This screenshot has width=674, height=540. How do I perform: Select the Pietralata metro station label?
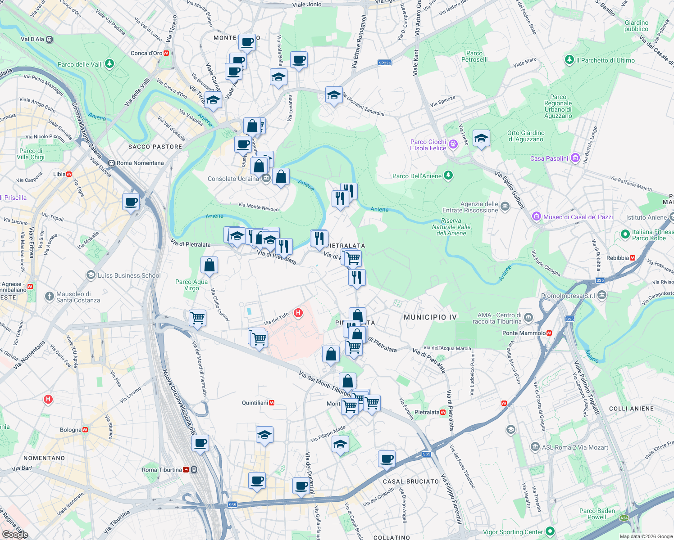tap(427, 412)
